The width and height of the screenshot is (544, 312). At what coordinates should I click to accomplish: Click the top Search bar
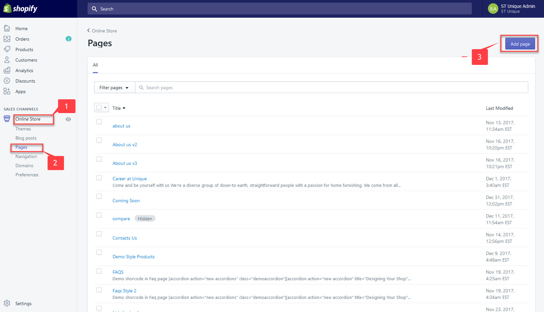point(280,9)
